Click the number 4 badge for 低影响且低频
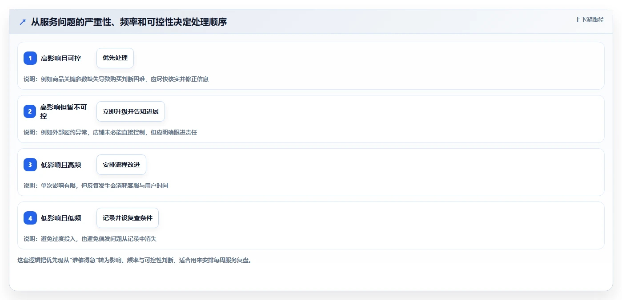This screenshot has height=300, width=622. coord(30,218)
